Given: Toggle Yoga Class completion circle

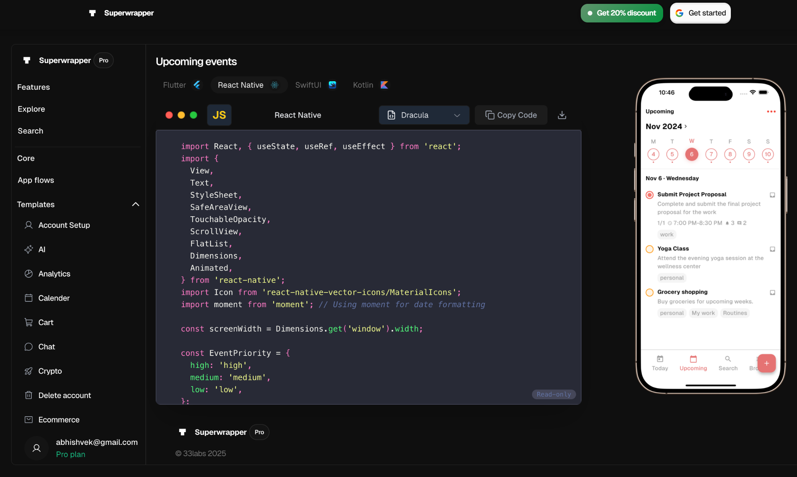Looking at the screenshot, I should click(650, 249).
